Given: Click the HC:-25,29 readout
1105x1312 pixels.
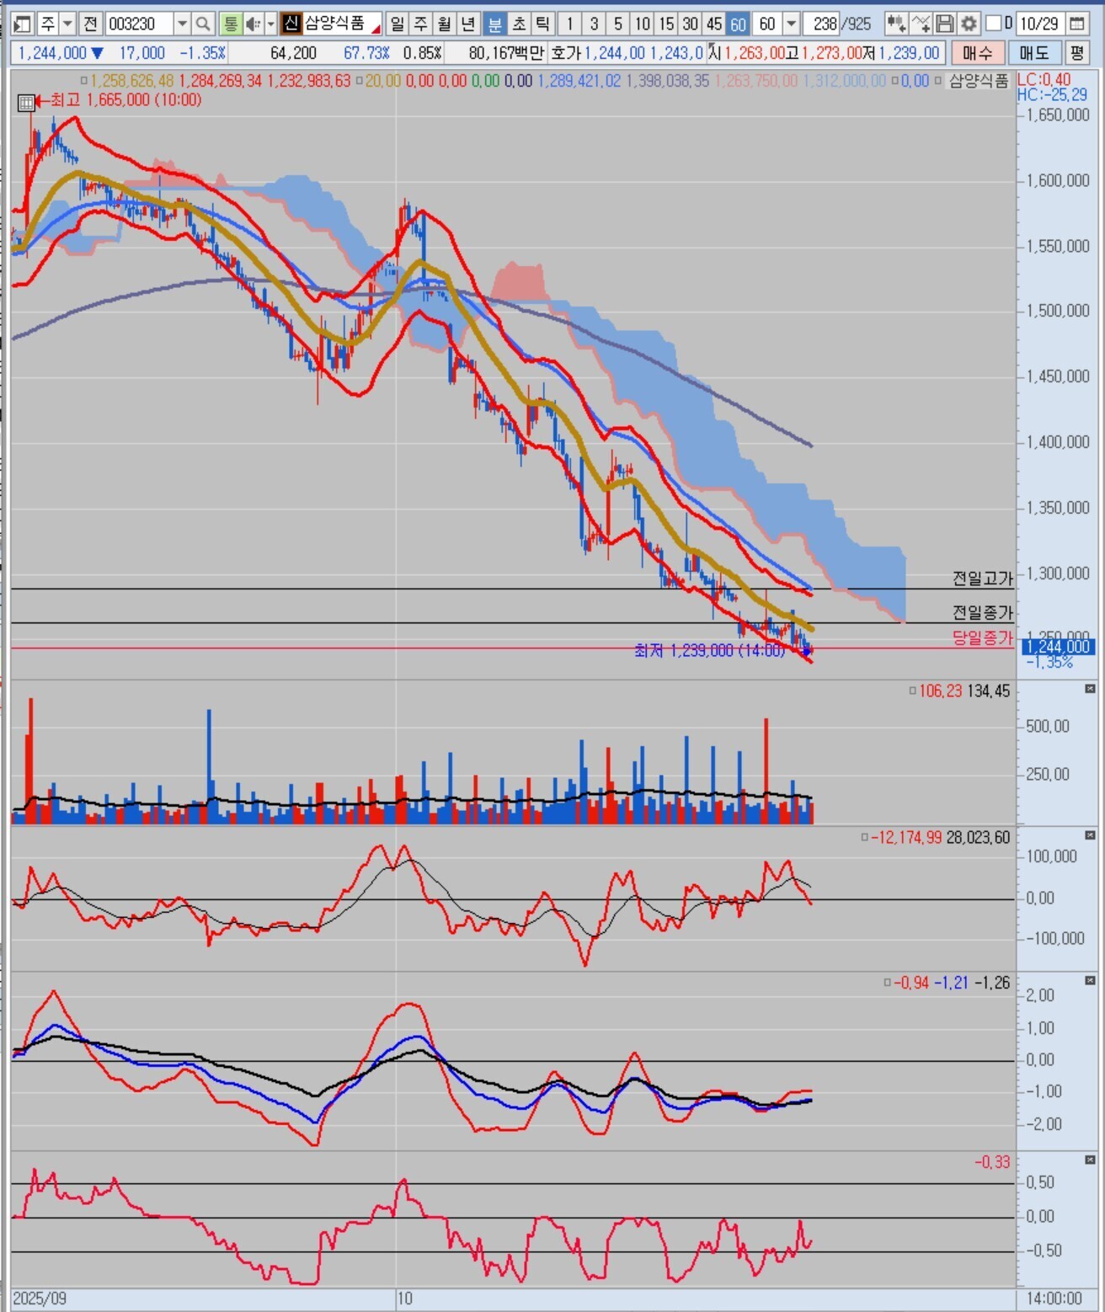Looking at the screenshot, I should (1052, 94).
